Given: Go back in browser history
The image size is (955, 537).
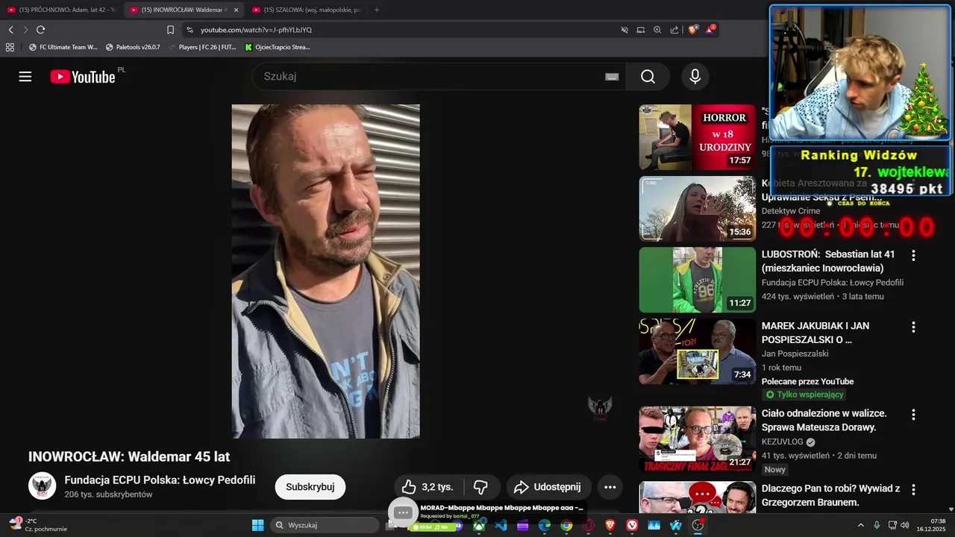Looking at the screenshot, I should (11, 30).
